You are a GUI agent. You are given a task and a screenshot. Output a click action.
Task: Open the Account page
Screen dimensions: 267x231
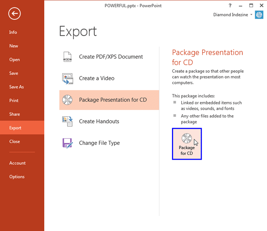[18, 163]
